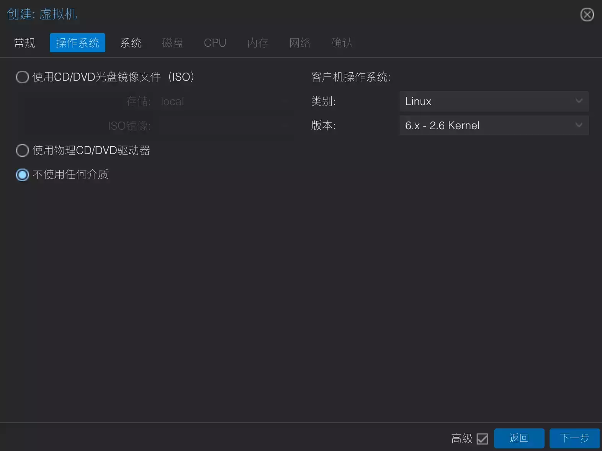Switch to the 常规 tab
602x451 pixels.
[x=25, y=43]
